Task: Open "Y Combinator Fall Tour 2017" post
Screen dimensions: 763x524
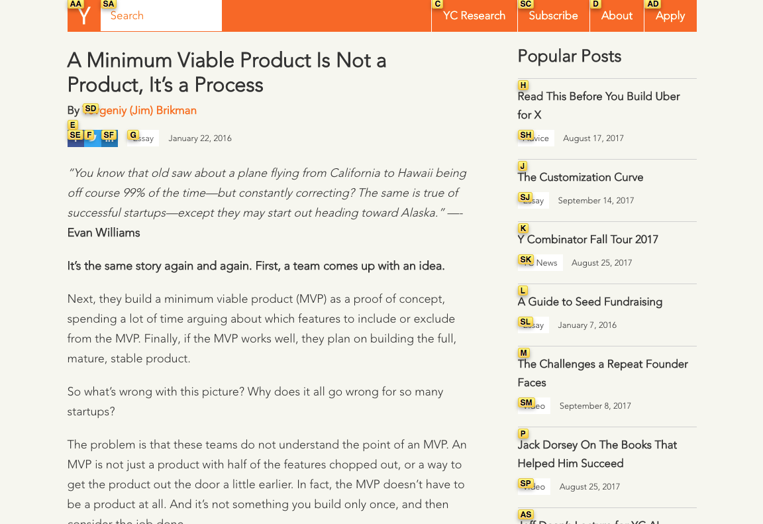Action: (x=587, y=240)
